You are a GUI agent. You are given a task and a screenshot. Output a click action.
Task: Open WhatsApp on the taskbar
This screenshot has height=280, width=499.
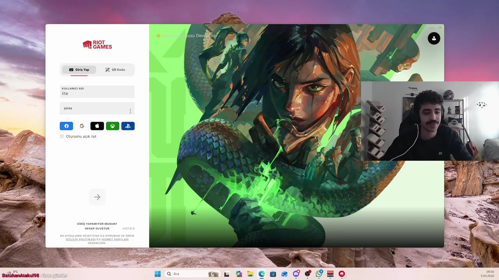(x=319, y=274)
